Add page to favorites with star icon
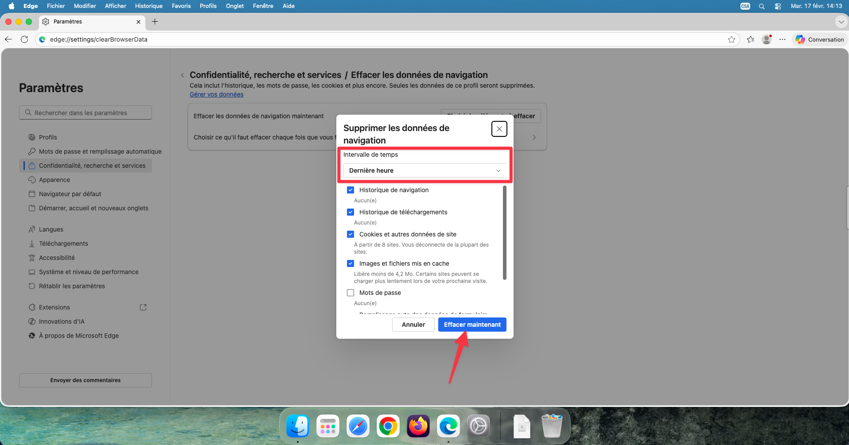Screen dimensions: 849x445 coord(731,39)
